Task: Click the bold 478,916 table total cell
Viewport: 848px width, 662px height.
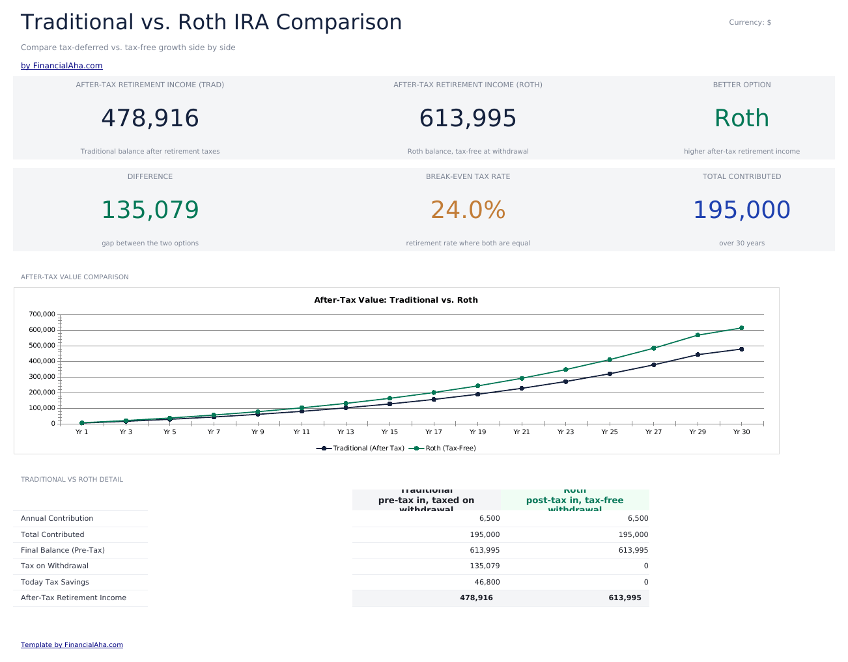Action: pos(427,598)
